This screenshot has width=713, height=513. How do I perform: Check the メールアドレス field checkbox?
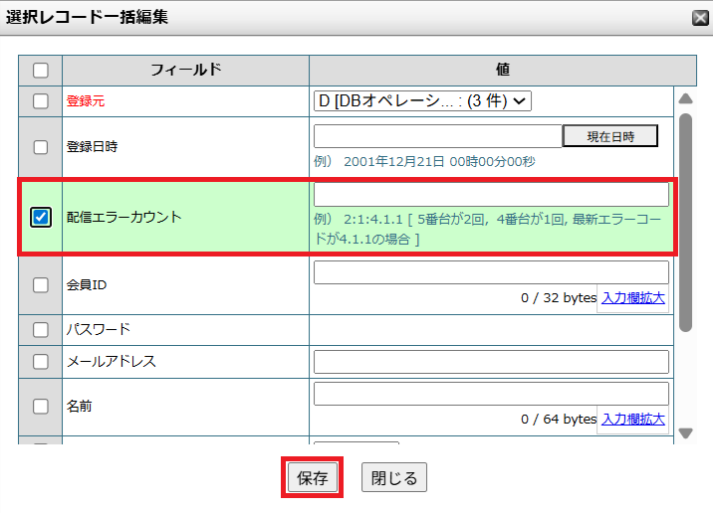point(41,362)
